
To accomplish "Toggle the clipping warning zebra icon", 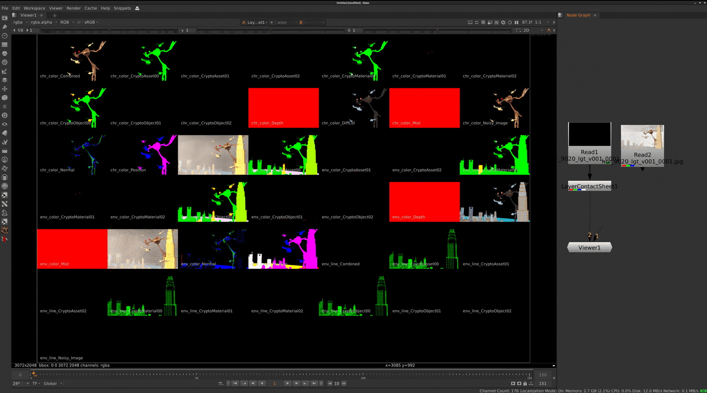I will (483, 22).
